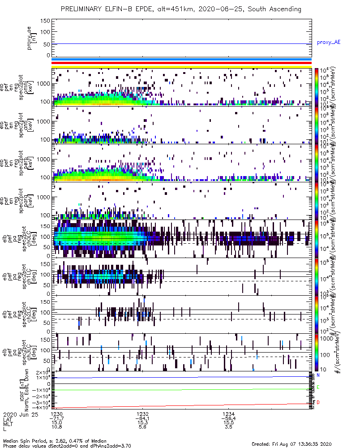
Task: Click the blue N legend label in IGRF panel
Action: (x=318, y=375)
